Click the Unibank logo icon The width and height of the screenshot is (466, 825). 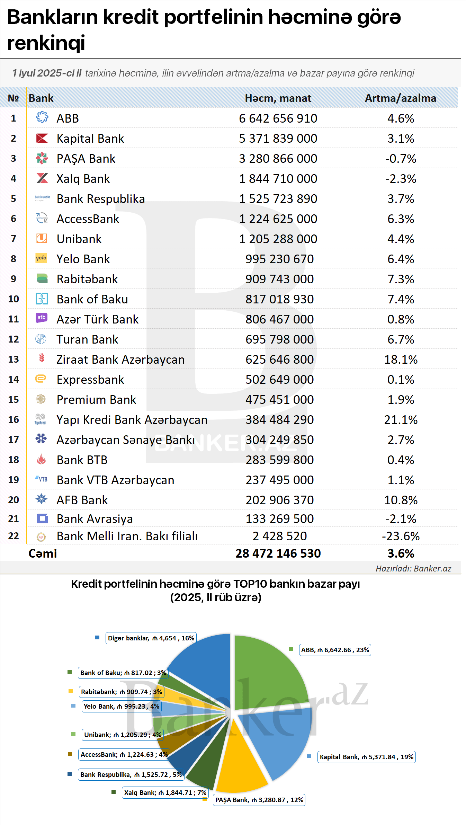[x=42, y=238]
